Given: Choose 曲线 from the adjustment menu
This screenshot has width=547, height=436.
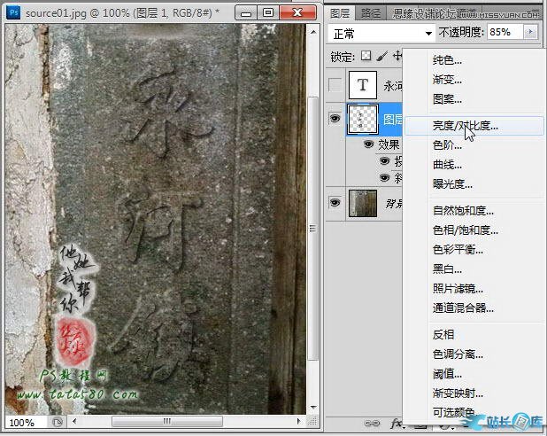Looking at the screenshot, I should [447, 164].
